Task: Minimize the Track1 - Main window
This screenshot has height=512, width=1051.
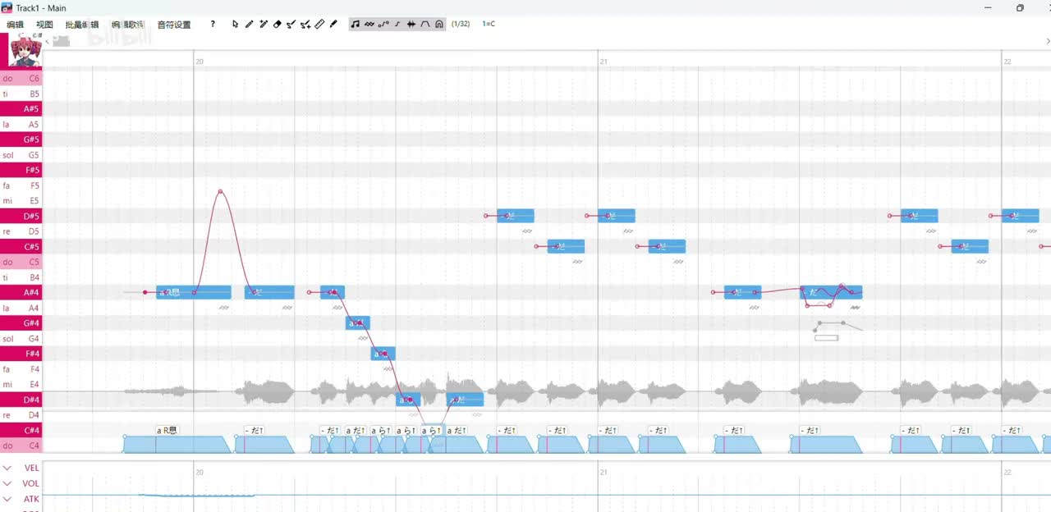Action: (x=987, y=7)
